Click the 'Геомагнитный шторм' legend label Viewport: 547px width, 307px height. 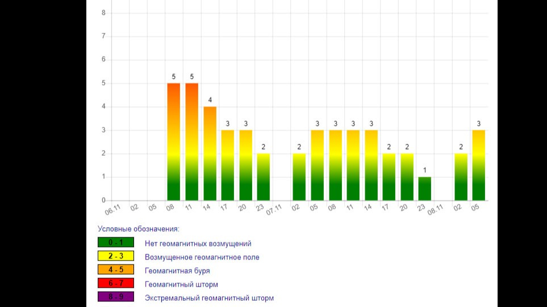181,284
